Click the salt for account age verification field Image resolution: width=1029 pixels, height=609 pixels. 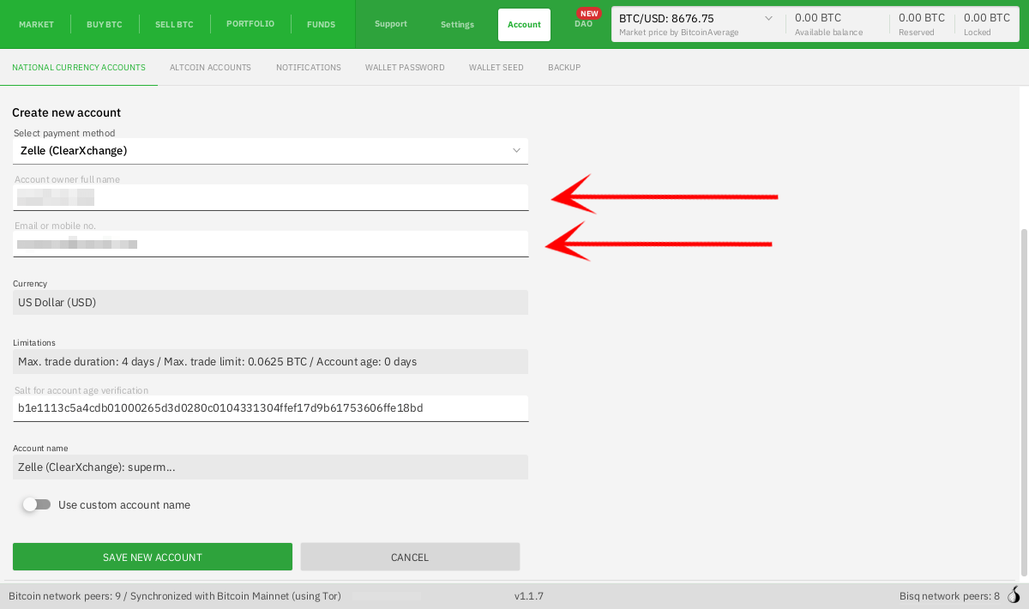(x=270, y=408)
